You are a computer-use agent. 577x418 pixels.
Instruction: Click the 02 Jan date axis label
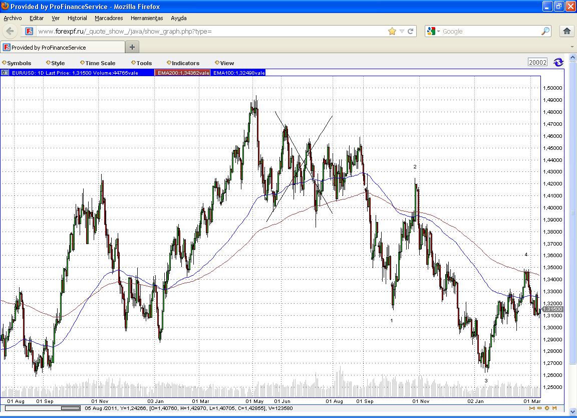475,401
